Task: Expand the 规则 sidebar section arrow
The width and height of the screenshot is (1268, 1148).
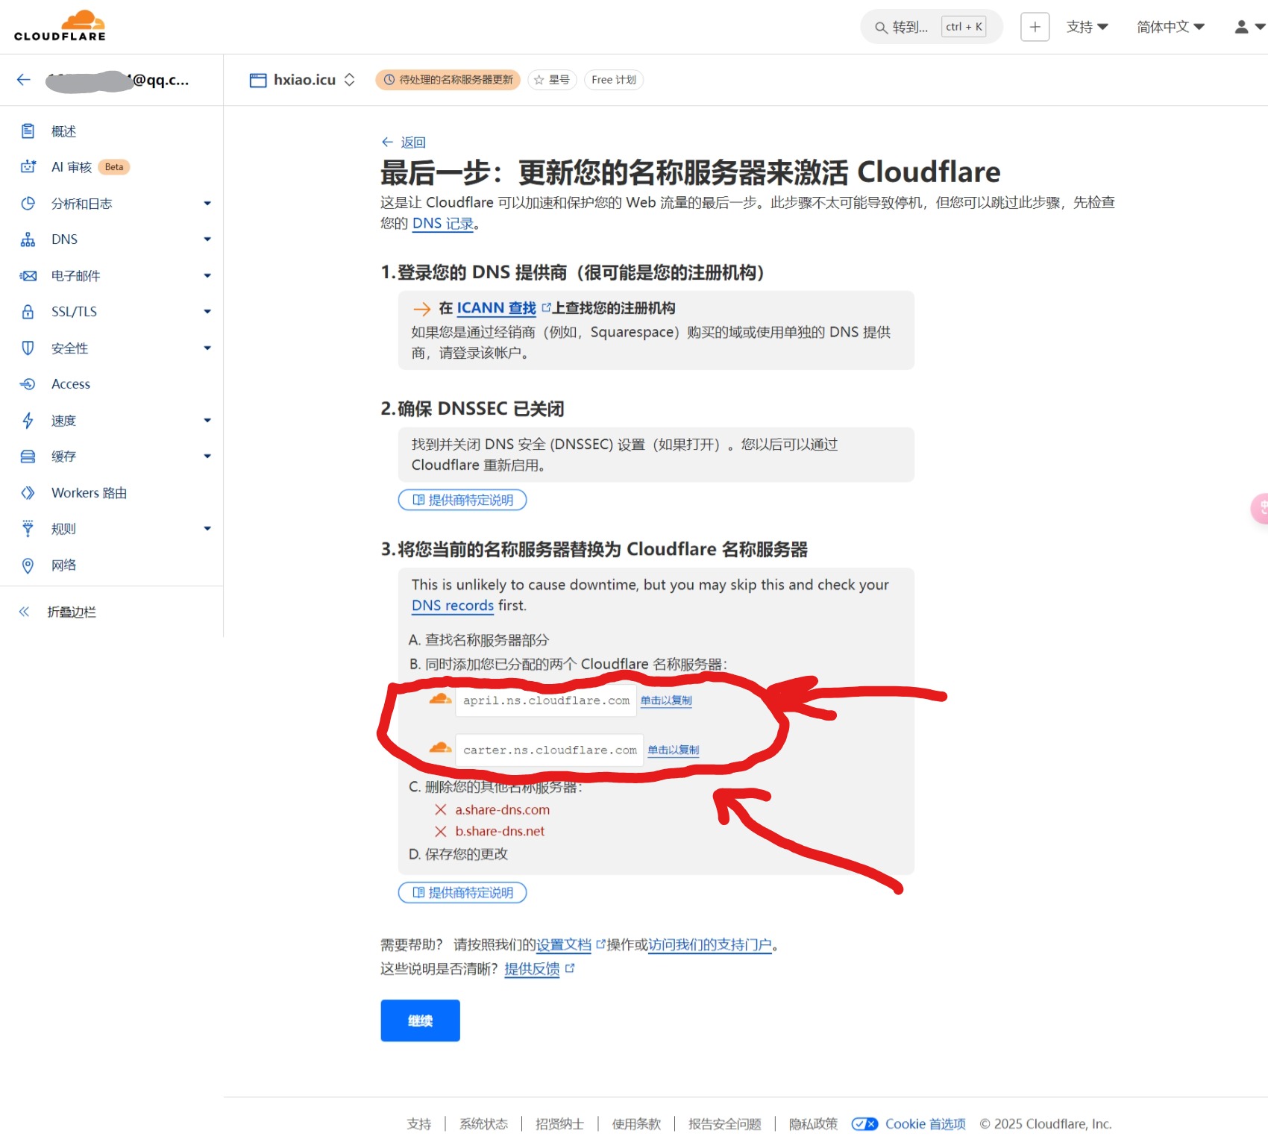Action: (x=207, y=529)
